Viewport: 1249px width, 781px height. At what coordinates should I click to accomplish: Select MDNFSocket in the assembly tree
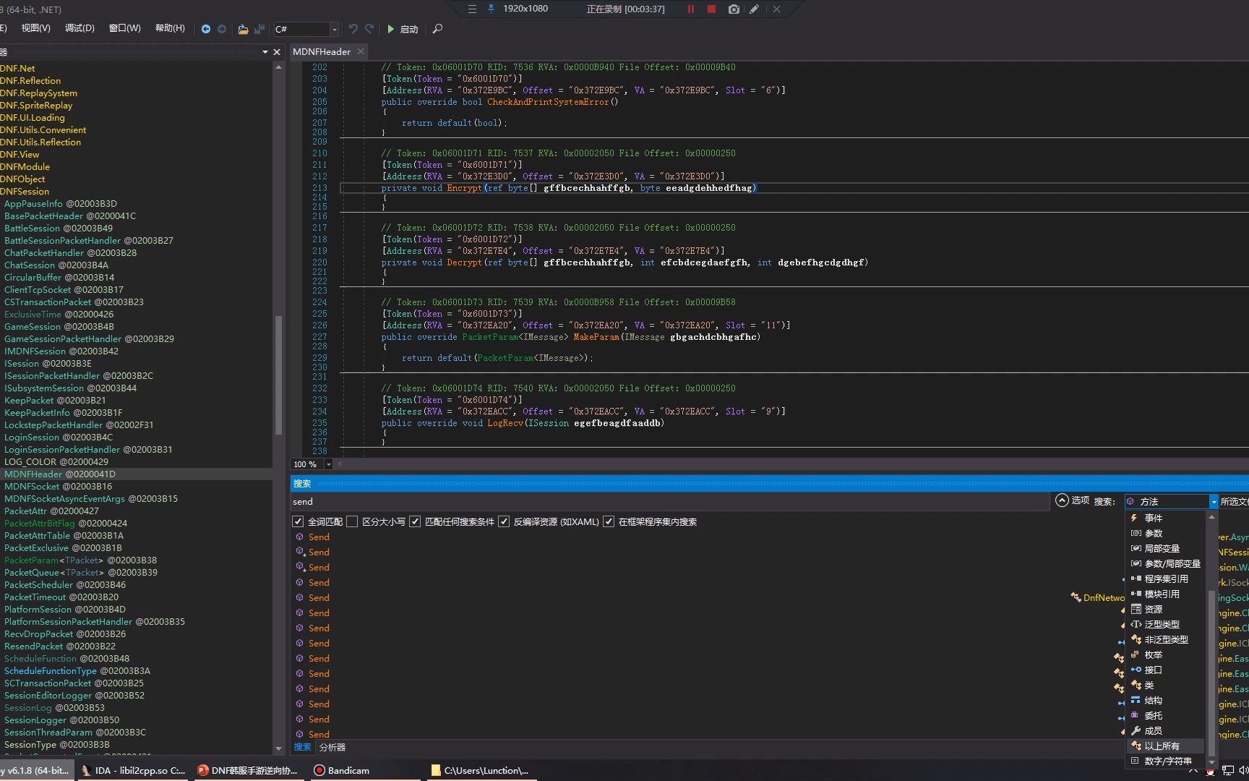click(x=58, y=486)
